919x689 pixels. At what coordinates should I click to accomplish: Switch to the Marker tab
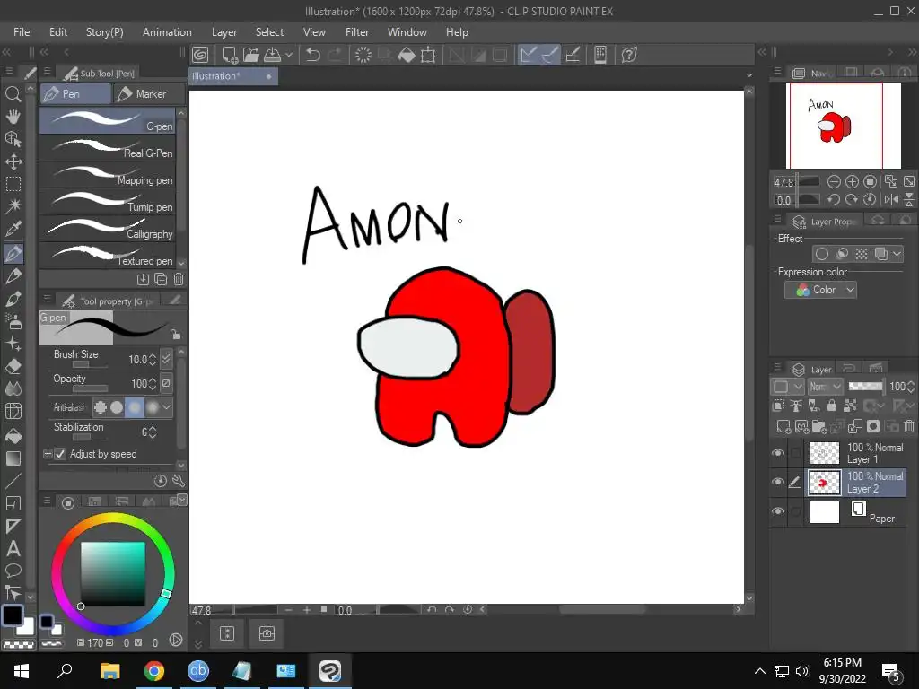tap(149, 93)
